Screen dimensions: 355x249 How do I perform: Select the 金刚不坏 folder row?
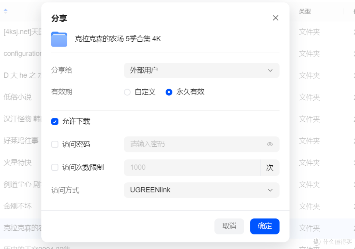(17, 206)
